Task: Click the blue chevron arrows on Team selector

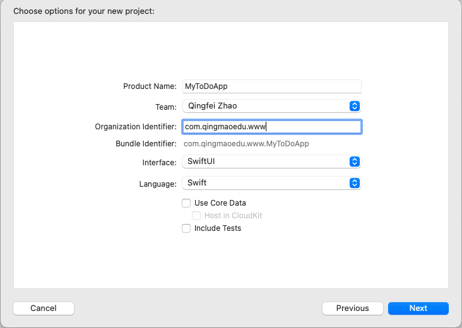Action: pyautogui.click(x=355, y=106)
